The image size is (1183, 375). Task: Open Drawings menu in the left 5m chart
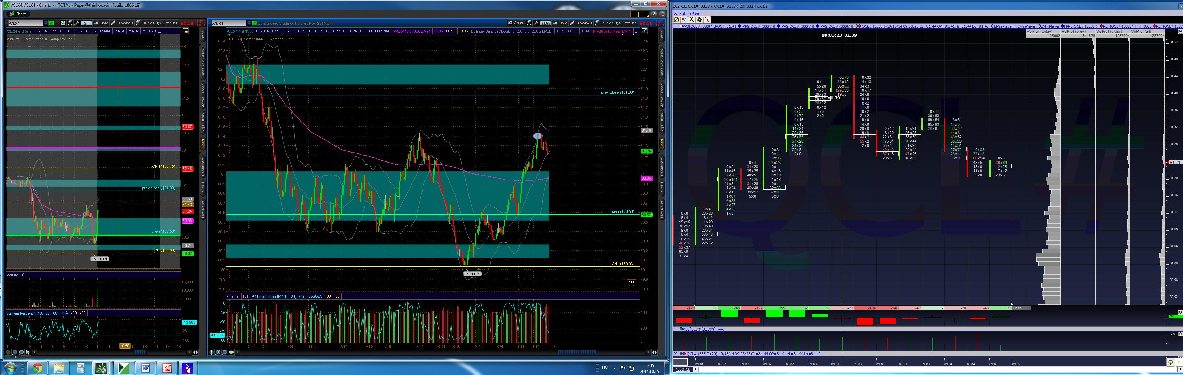click(x=122, y=23)
